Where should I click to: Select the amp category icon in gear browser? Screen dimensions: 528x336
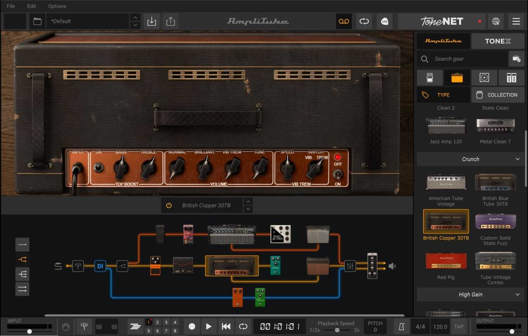click(457, 77)
